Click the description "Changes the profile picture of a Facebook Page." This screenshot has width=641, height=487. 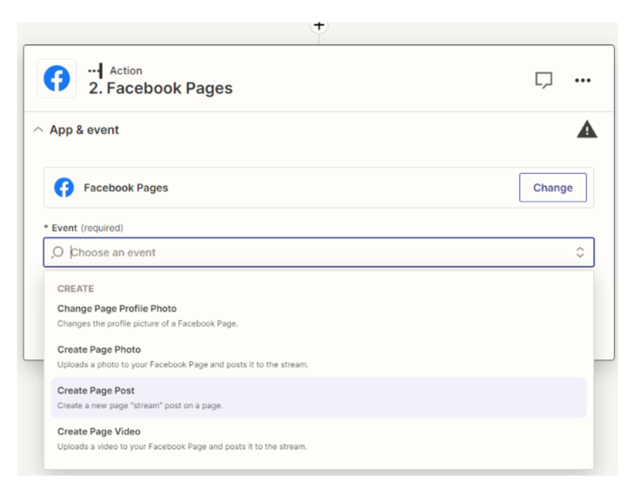[148, 324]
